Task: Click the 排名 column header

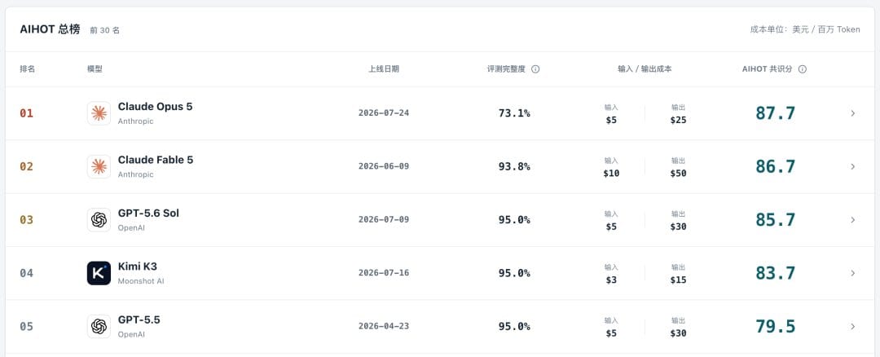Action: (x=27, y=69)
